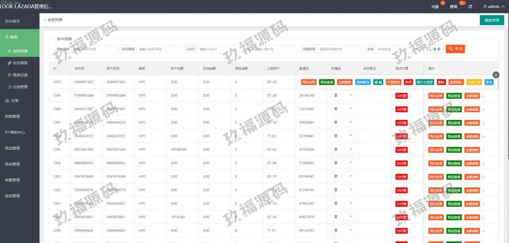Close the expanded actions popup with X

point(496,74)
